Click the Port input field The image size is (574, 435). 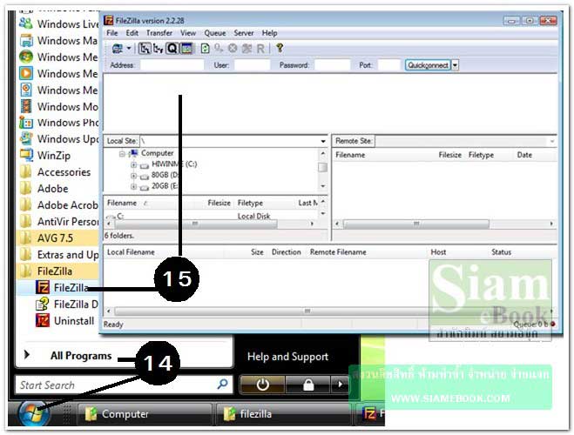point(388,65)
